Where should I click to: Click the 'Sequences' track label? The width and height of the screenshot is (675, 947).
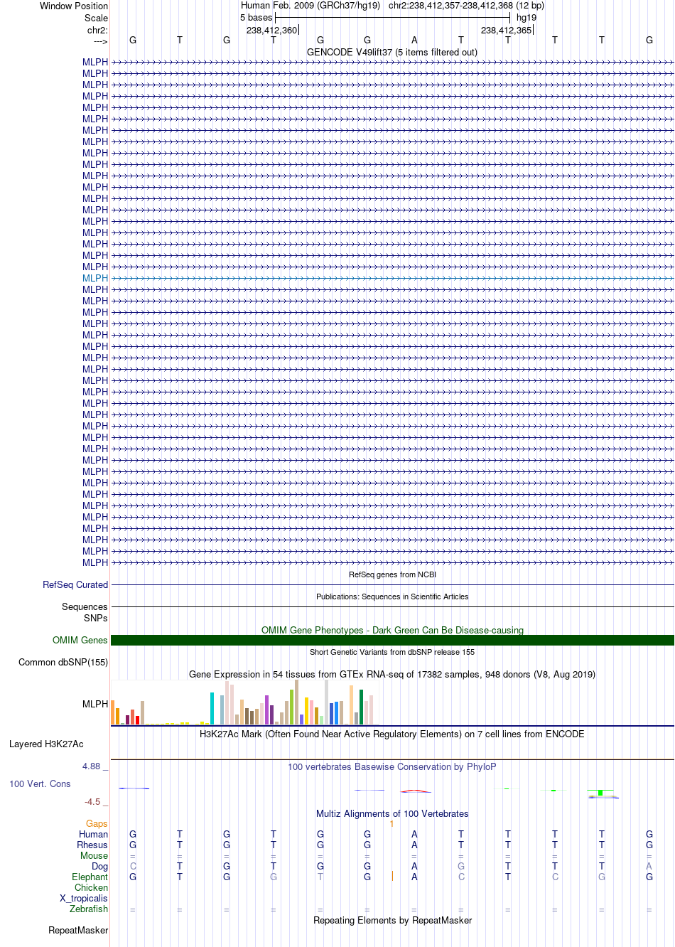click(85, 606)
